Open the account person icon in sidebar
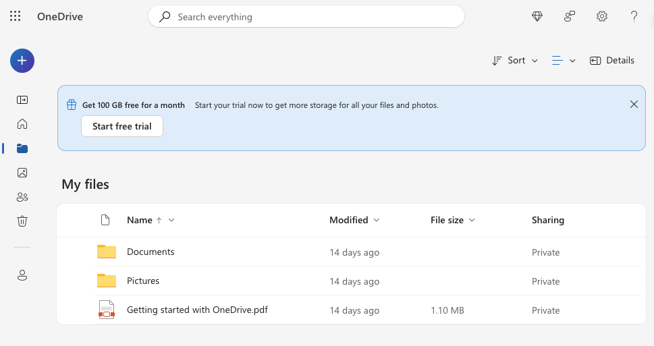The image size is (654, 346). [22, 275]
